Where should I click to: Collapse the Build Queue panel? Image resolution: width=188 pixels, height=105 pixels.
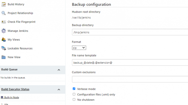point(59,70)
